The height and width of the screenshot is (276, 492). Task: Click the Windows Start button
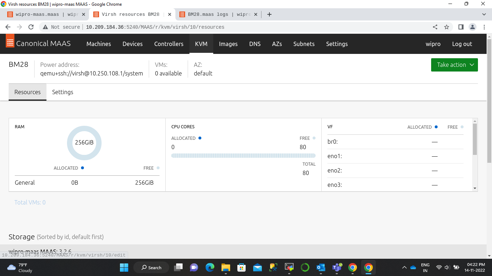point(124,267)
